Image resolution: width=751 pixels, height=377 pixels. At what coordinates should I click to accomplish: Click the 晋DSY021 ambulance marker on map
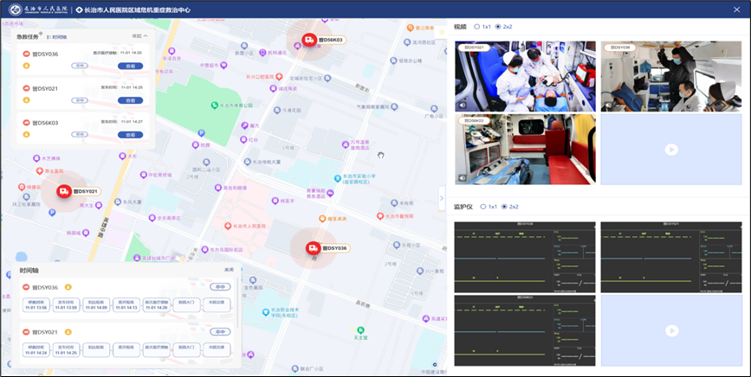(64, 191)
